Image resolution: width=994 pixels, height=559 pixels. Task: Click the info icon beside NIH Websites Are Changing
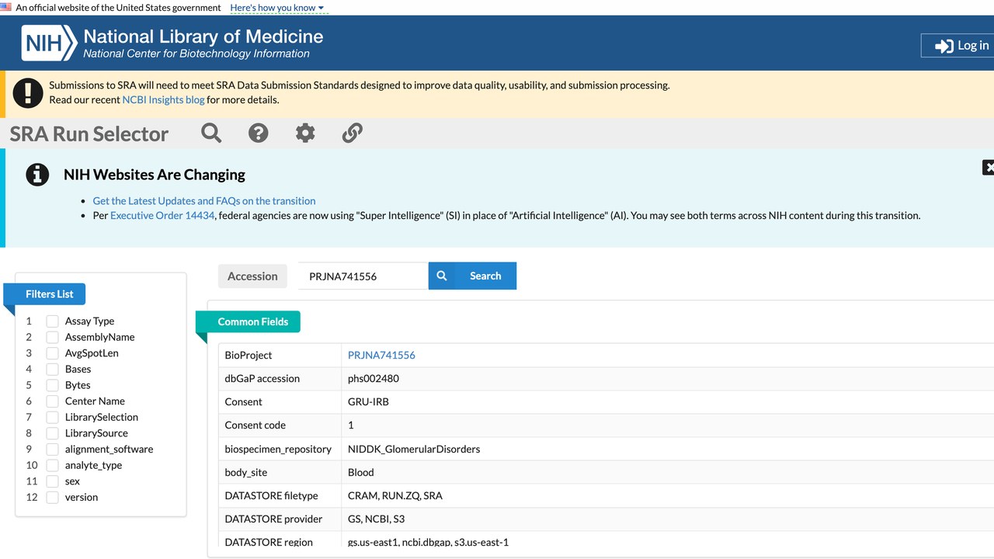point(37,175)
